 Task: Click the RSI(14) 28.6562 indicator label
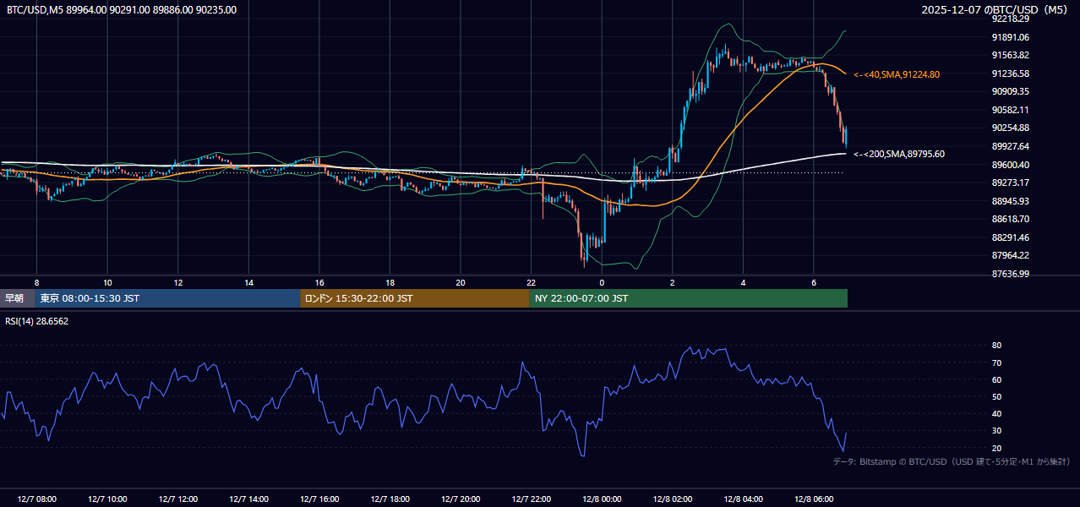click(37, 321)
